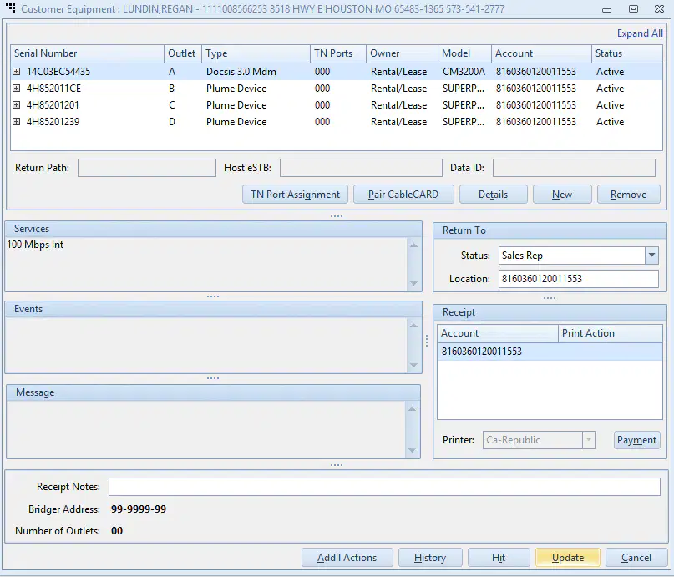Viewport: 674px width, 577px height.
Task: Select Plume Device on outlet B
Action: [x=336, y=88]
